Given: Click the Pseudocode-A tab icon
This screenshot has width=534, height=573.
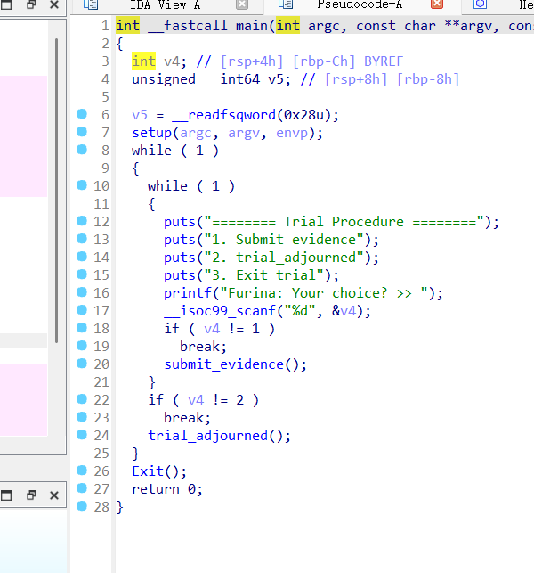Looking at the screenshot, I should [x=286, y=4].
